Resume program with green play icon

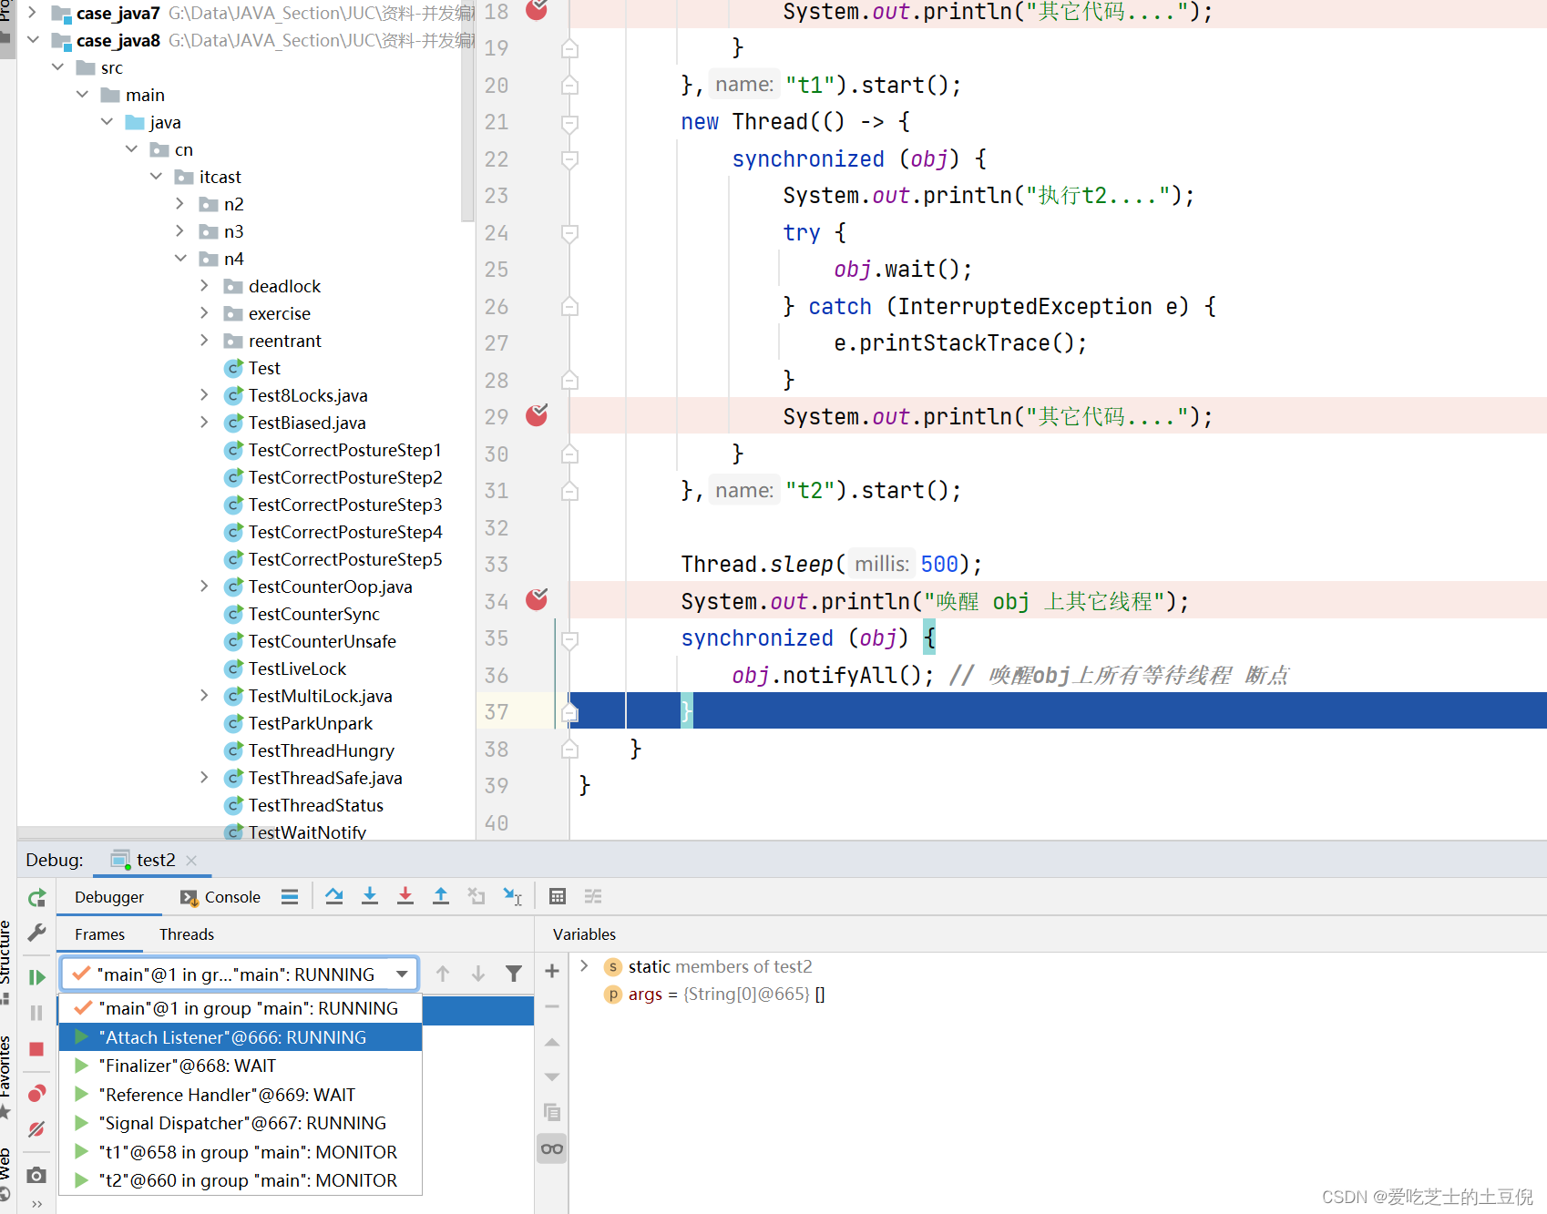point(36,977)
